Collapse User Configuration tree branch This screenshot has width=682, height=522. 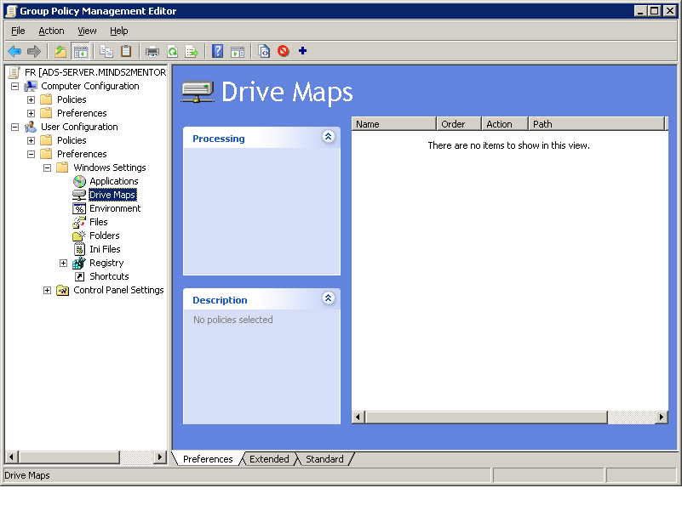(x=14, y=128)
